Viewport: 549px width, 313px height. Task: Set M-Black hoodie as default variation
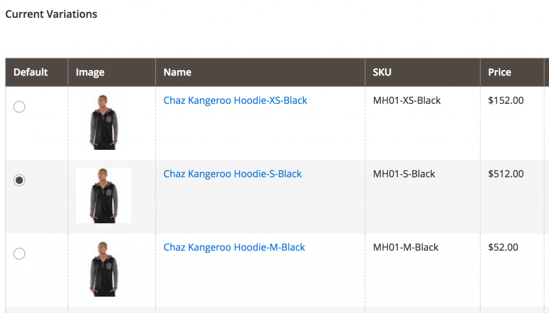19,254
